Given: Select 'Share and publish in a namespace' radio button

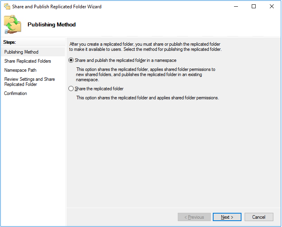Looking at the screenshot, I should tap(71, 61).
